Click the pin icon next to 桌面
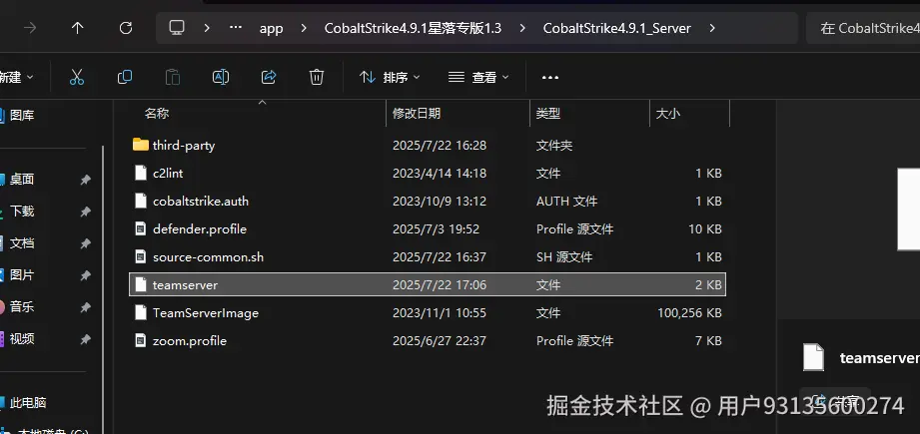Viewport: 920px width, 434px height. point(85,180)
